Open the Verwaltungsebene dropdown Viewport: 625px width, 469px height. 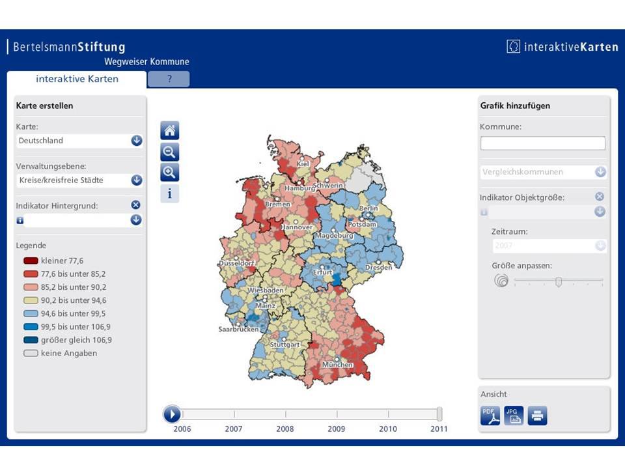click(79, 180)
